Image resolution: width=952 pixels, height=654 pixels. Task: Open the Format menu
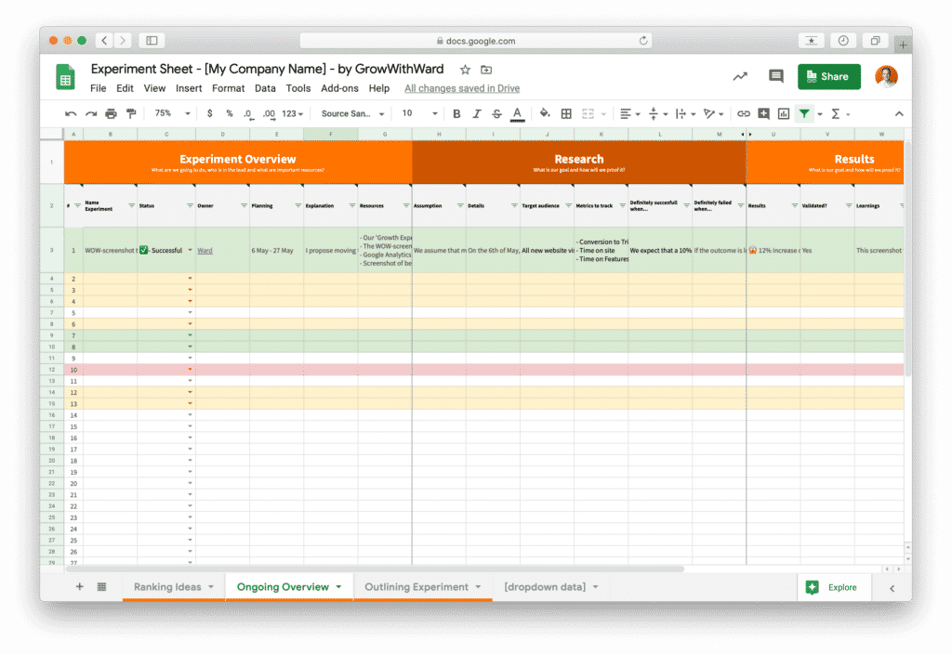click(228, 88)
